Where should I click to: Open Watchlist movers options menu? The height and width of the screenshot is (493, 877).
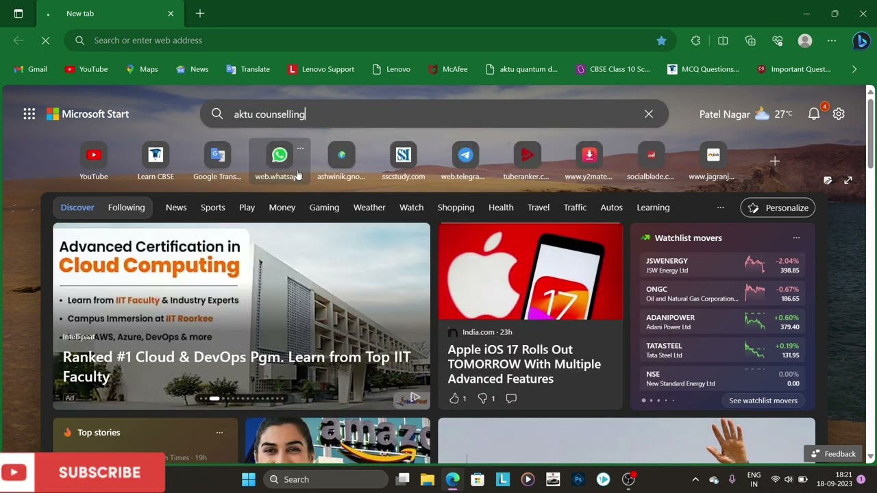click(x=796, y=238)
